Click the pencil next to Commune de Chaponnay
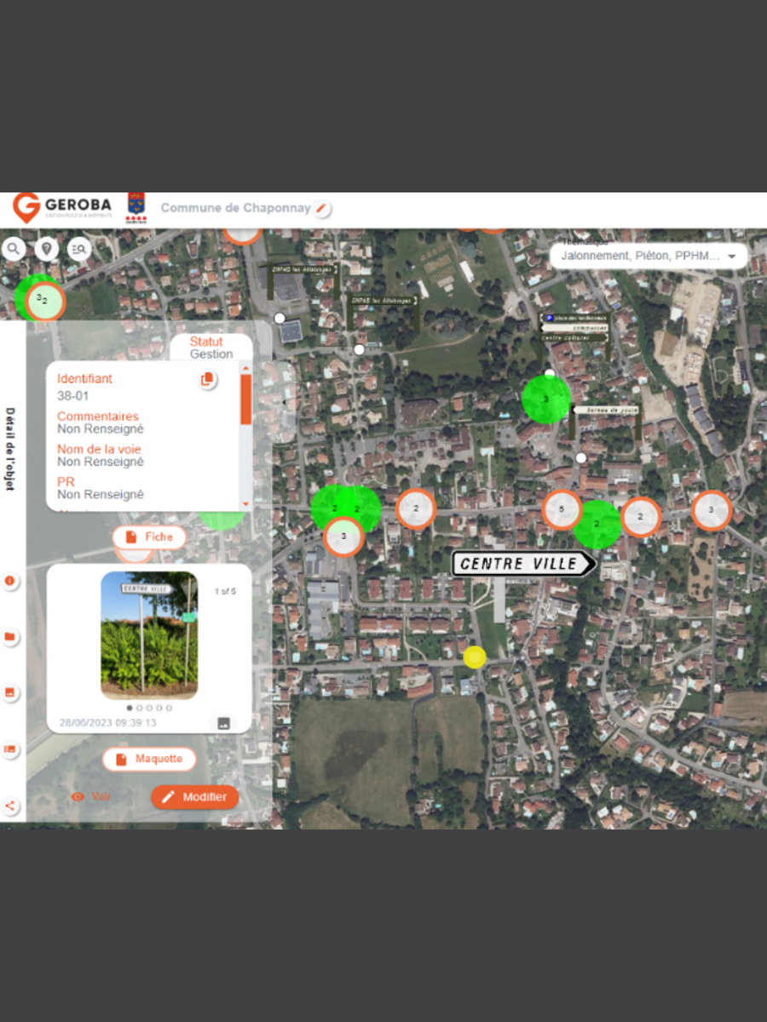 tap(321, 209)
